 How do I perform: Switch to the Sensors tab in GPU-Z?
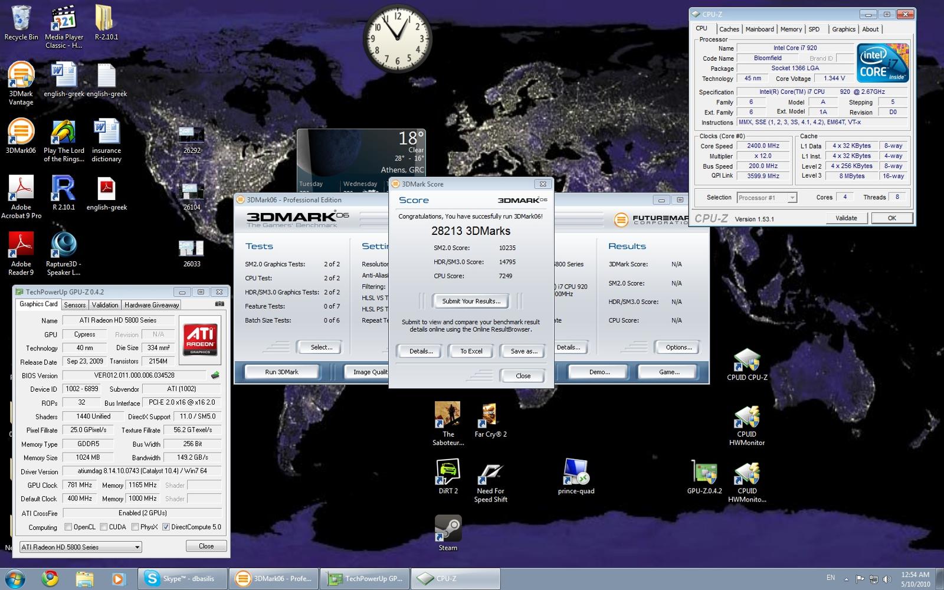75,305
